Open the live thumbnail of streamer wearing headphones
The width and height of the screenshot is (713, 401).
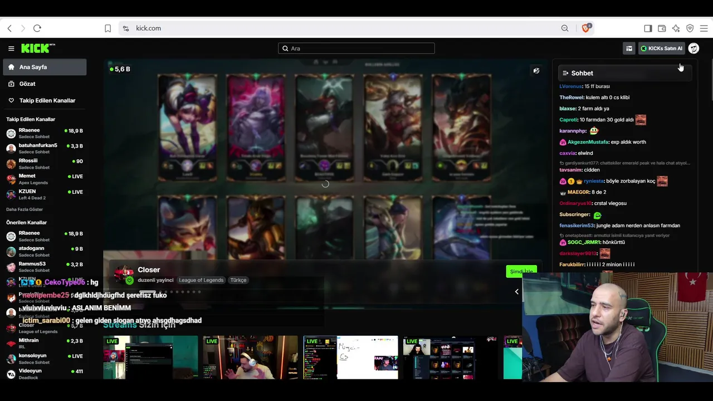tap(251, 358)
